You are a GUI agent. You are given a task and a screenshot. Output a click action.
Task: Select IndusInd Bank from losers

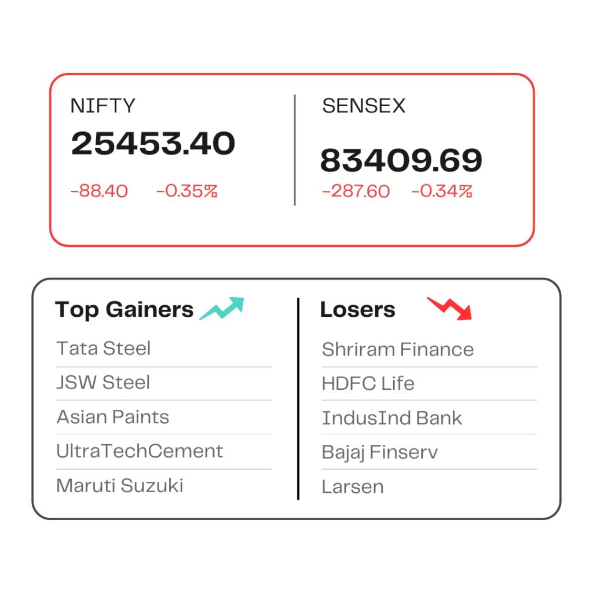coord(392,418)
